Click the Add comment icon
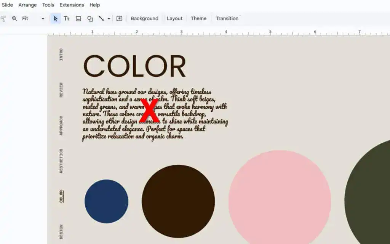390x244 pixels. [119, 18]
